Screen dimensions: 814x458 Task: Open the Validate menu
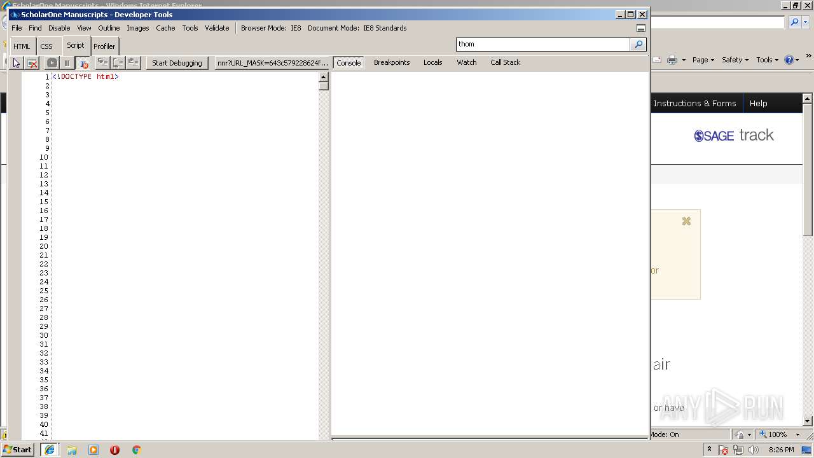(217, 28)
